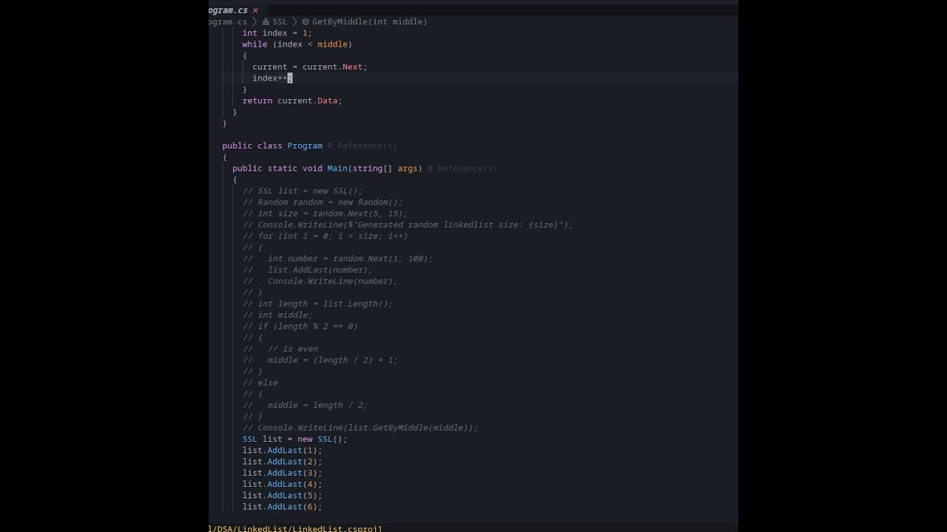Screen dimensions: 947x532
Task: Click the uncommented 'SSL list = new SSL();' line
Action: pyautogui.click(x=294, y=439)
